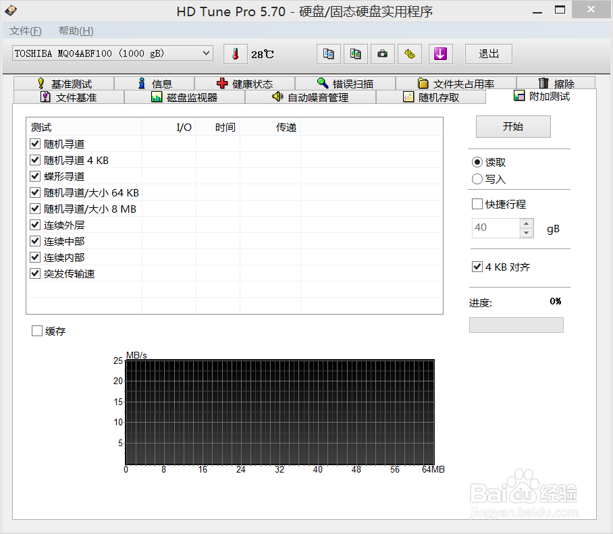Enable the 缓存 checkbox
The image size is (613, 534).
point(37,331)
